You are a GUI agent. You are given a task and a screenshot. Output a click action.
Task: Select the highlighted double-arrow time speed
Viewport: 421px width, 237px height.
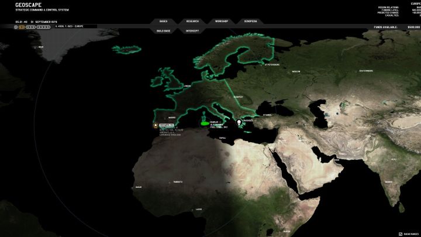pyautogui.click(x=22, y=27)
